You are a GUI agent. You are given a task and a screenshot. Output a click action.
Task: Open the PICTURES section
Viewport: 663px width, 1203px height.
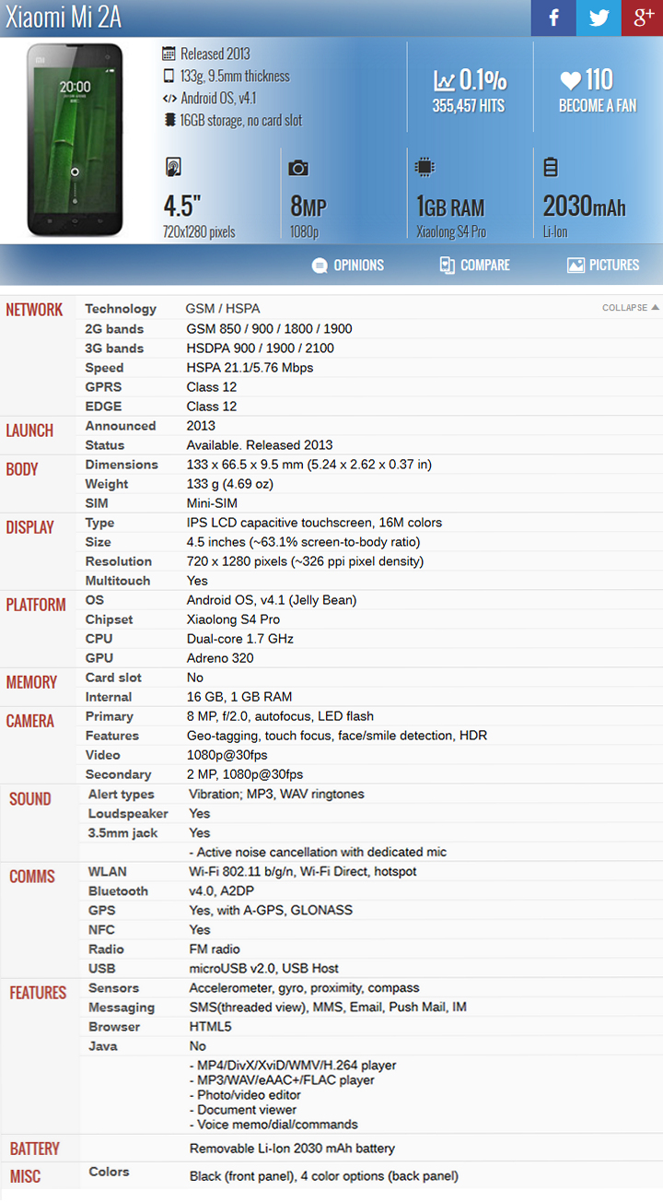click(603, 265)
